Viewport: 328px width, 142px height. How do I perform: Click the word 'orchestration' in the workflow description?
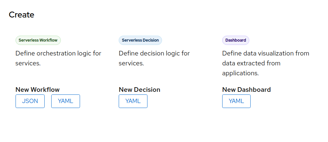click(x=58, y=53)
